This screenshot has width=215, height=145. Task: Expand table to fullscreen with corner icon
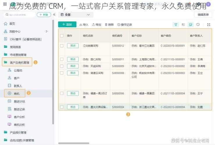(x=209, y=25)
